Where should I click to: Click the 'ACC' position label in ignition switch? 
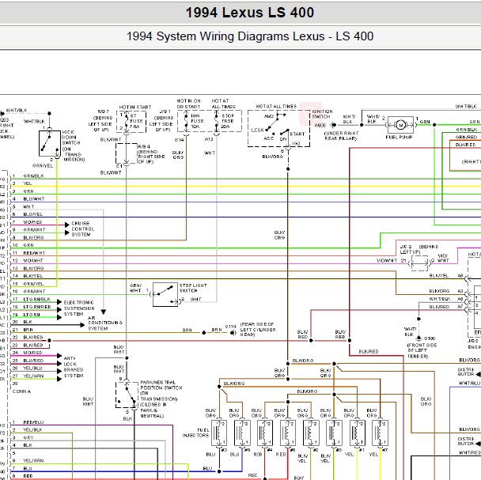(268, 138)
